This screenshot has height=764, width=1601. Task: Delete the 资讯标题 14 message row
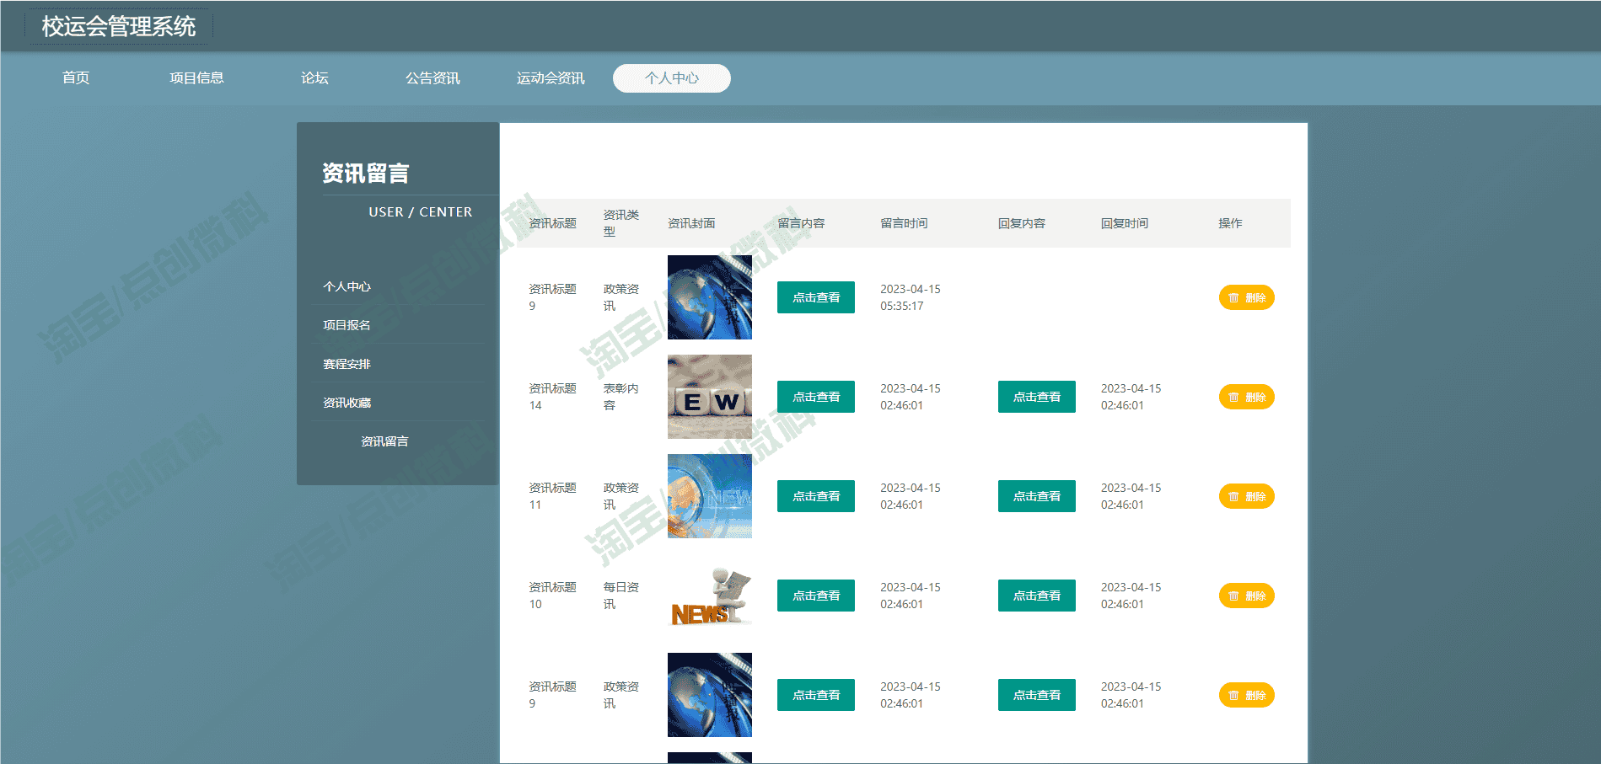point(1247,397)
